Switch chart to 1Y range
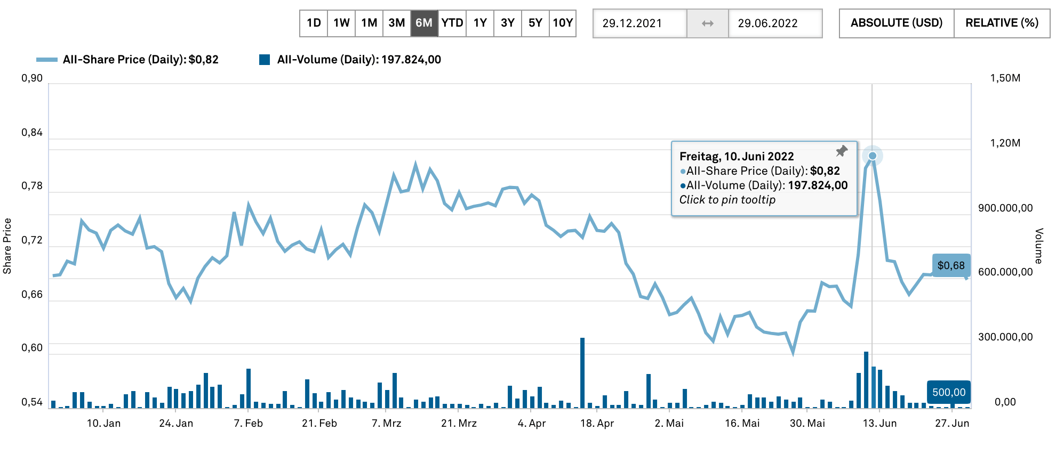Screen dimensions: 1056x455 [x=480, y=23]
